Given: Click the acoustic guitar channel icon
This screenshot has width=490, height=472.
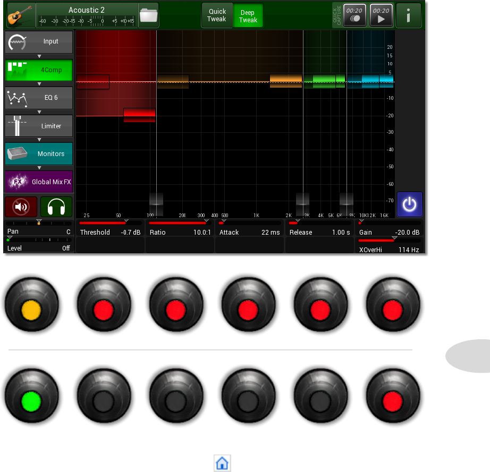Looking at the screenshot, I should (x=21, y=15).
